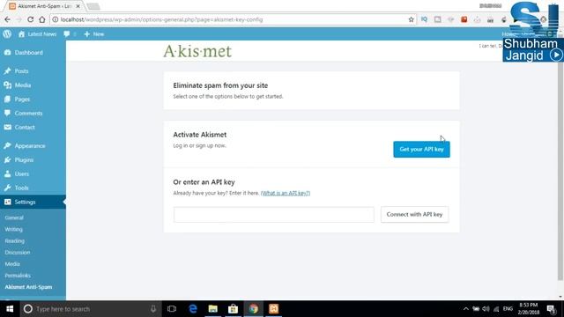564x317 pixels.
Task: Go to General settings submenu
Action: point(14,217)
